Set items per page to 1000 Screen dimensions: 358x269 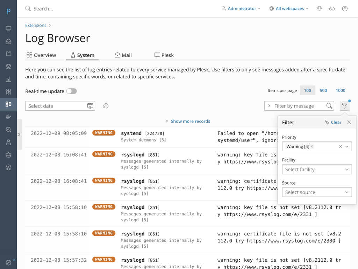click(x=340, y=90)
